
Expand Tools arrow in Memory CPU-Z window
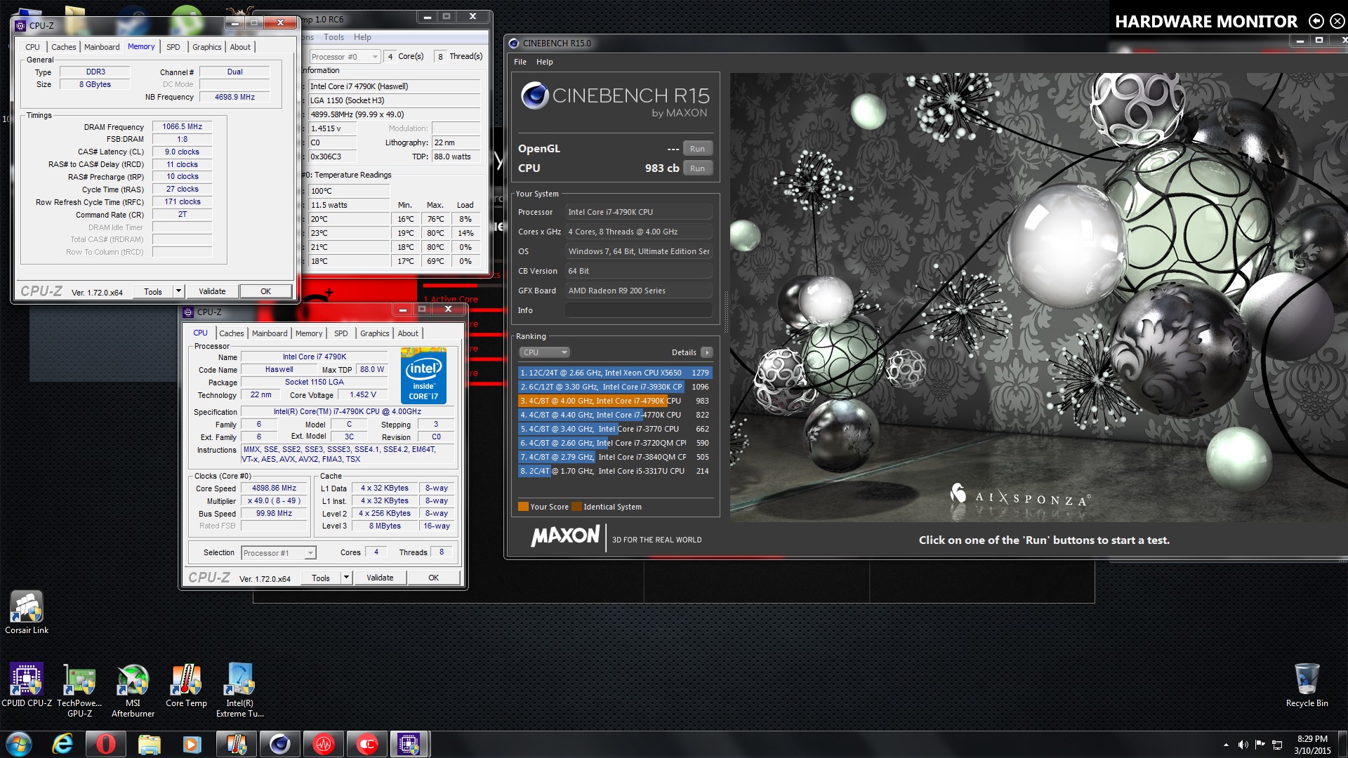click(178, 291)
